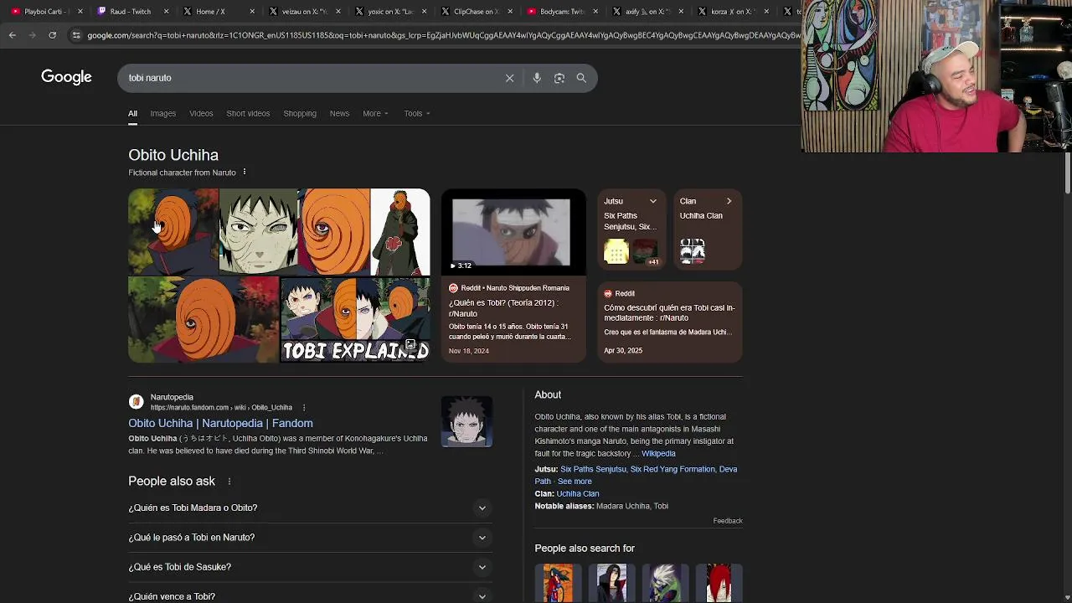The height and width of the screenshot is (603, 1072).
Task: Close the Bodycam: Twitch tab
Action: click(595, 12)
